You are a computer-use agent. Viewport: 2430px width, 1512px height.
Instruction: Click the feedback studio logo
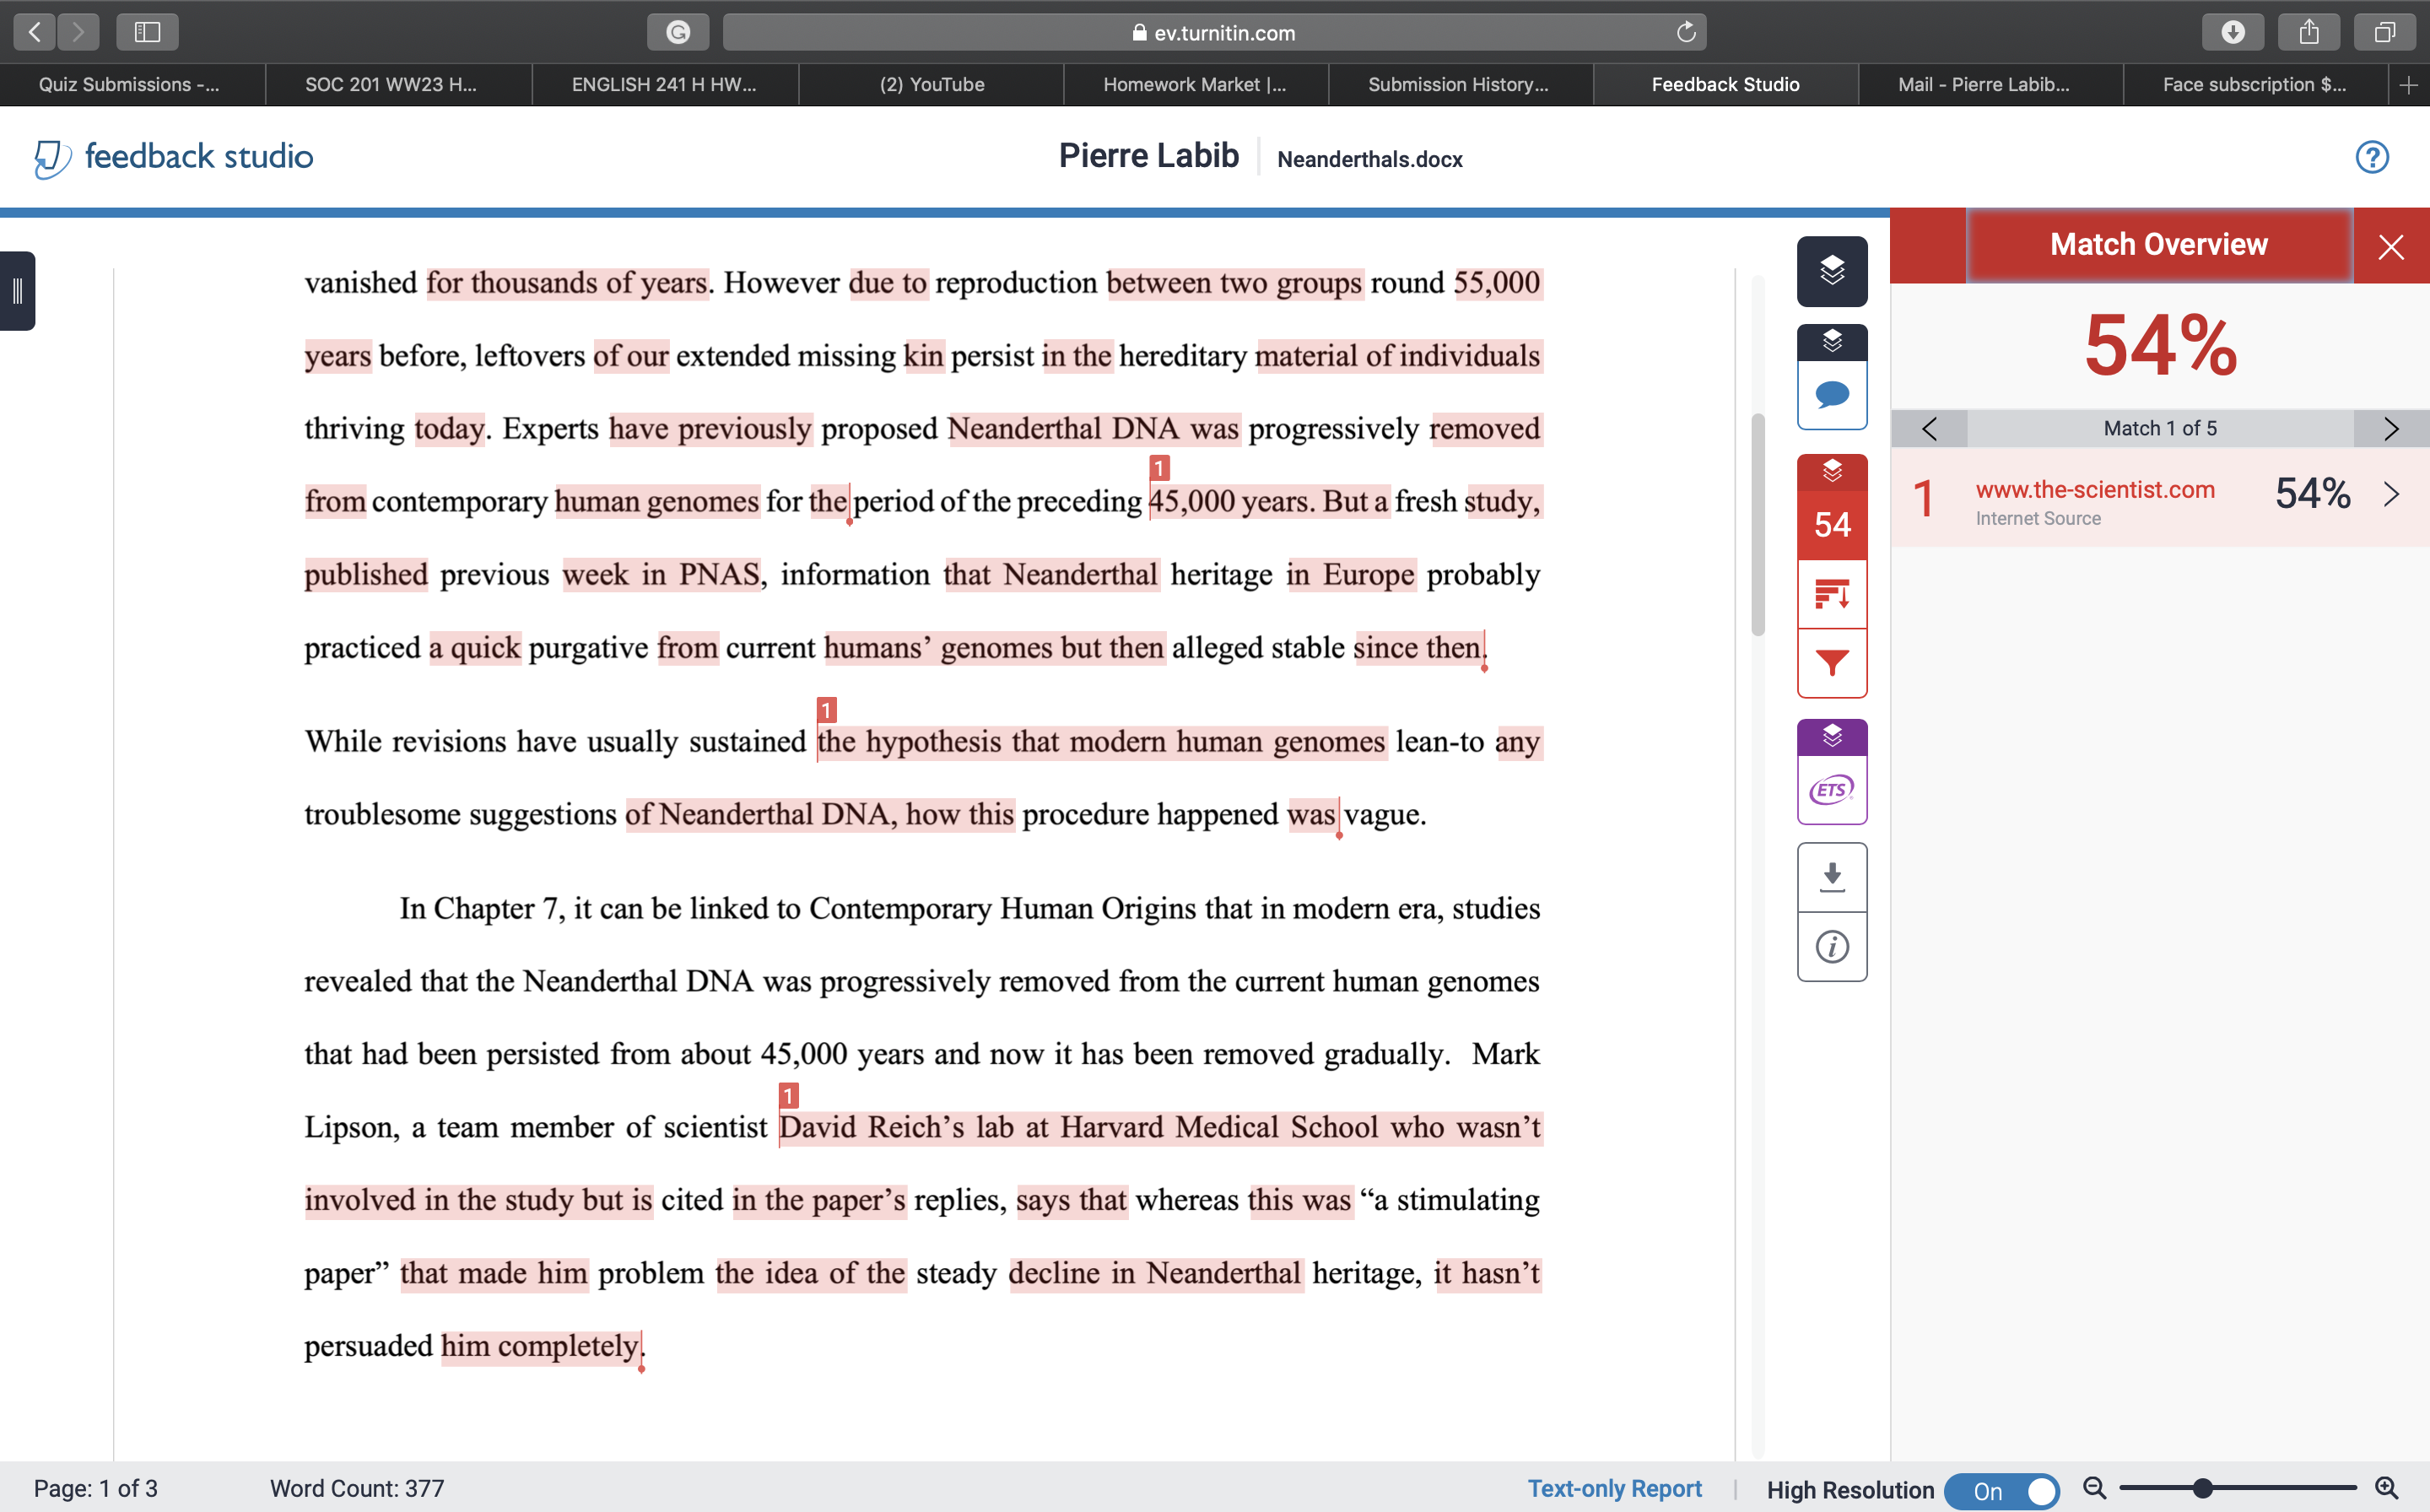pos(174,157)
